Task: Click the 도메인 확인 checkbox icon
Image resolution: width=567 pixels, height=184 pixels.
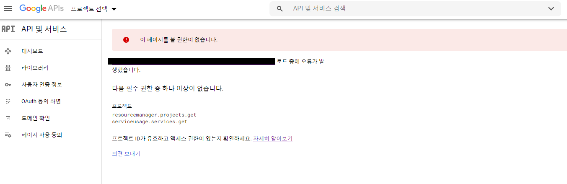Action: click(x=8, y=118)
